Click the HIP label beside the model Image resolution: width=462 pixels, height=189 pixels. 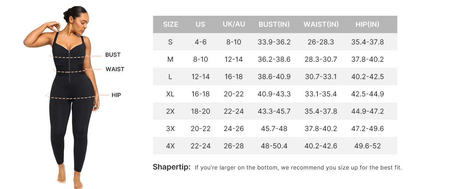click(116, 95)
